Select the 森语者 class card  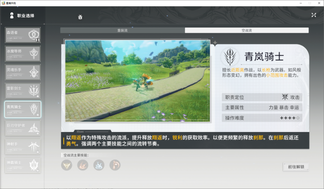23,35
